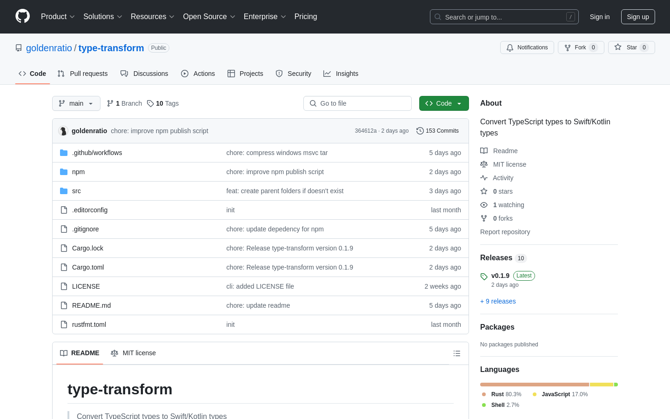Switch to the Actions tab
Viewport: 670px width, 419px height.
198,74
